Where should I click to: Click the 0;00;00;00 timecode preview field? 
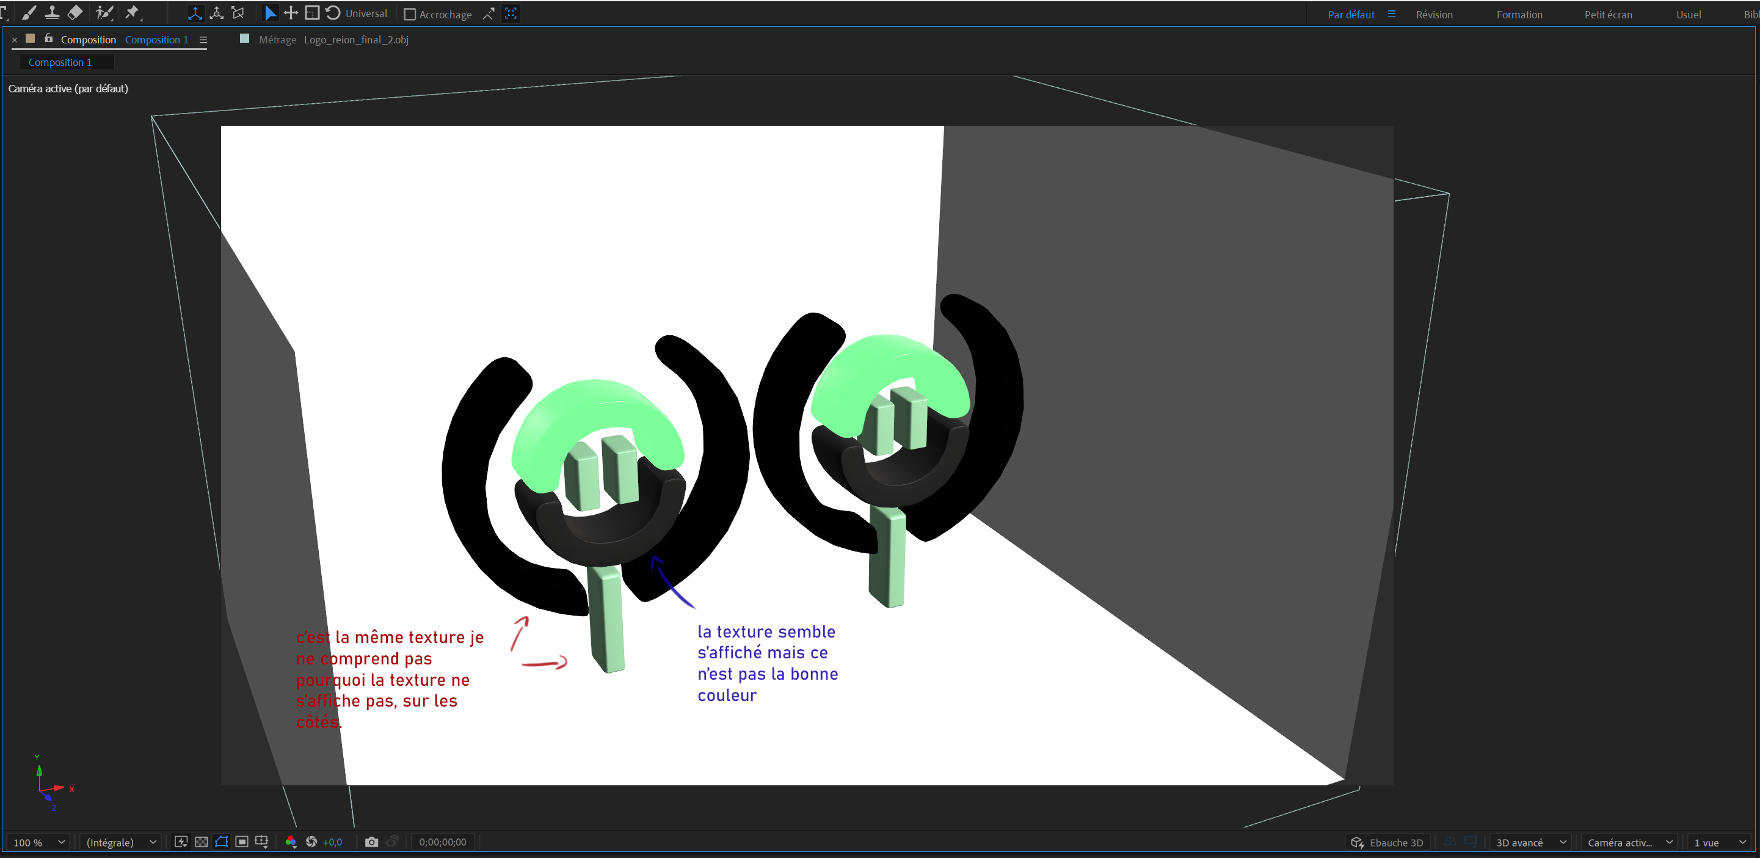[x=443, y=842]
